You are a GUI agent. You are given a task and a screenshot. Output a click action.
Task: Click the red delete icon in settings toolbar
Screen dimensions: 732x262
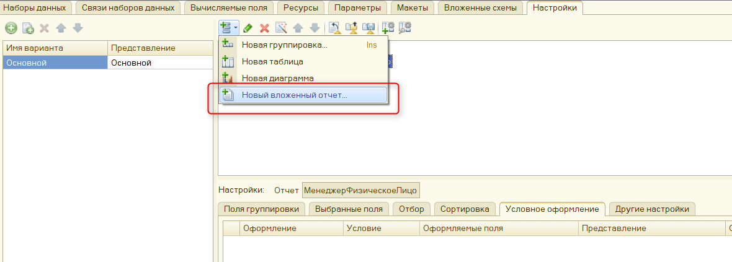point(264,28)
